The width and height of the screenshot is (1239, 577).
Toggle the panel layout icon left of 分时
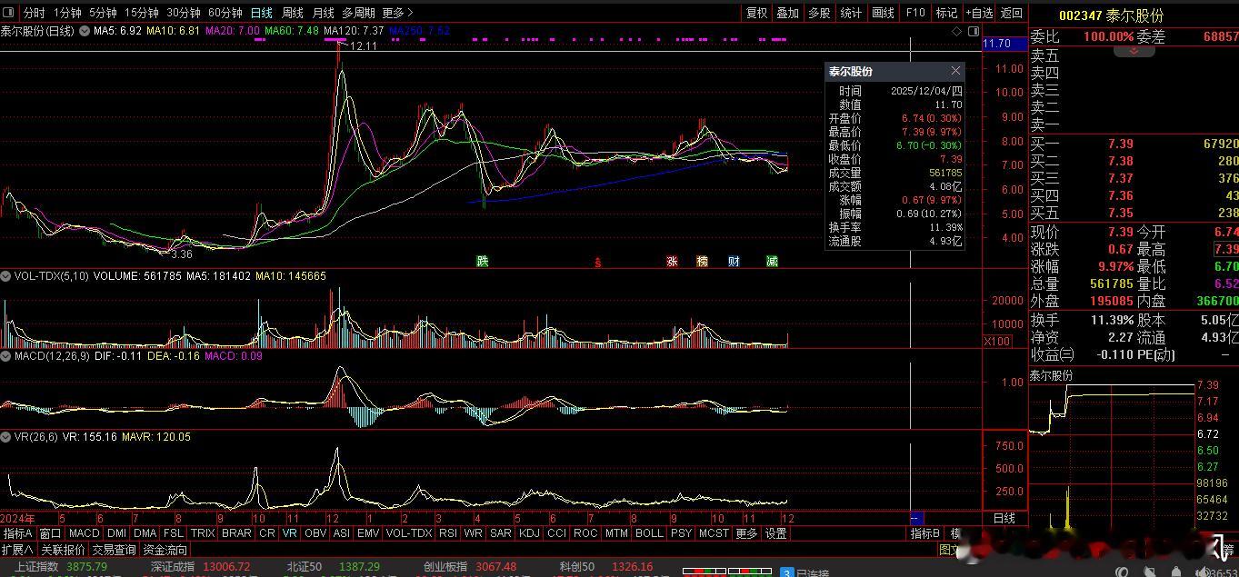[9, 13]
